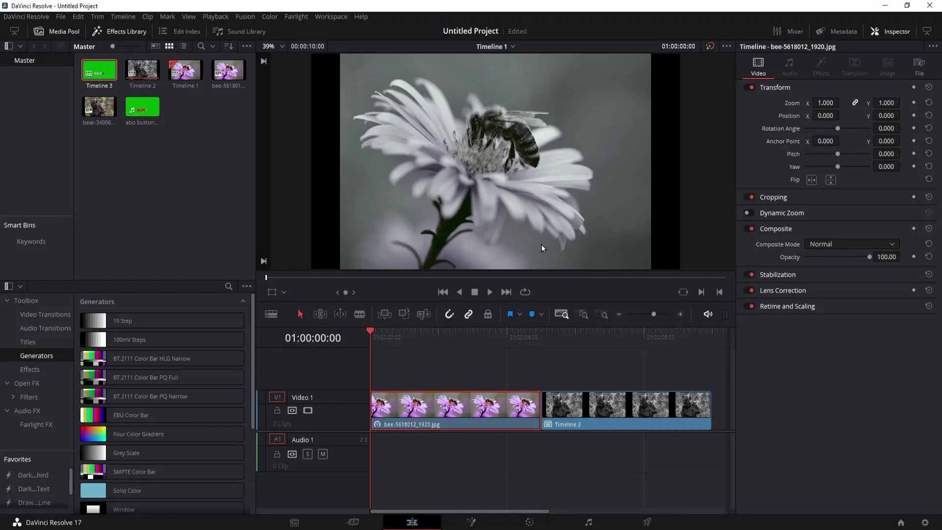Viewport: 942px width, 530px height.
Task: Open the Cut page icon
Action: 353,522
